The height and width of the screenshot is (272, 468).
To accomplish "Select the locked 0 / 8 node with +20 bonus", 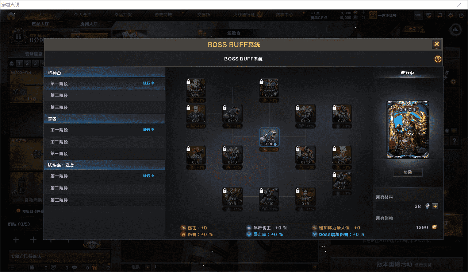I will [x=196, y=114].
